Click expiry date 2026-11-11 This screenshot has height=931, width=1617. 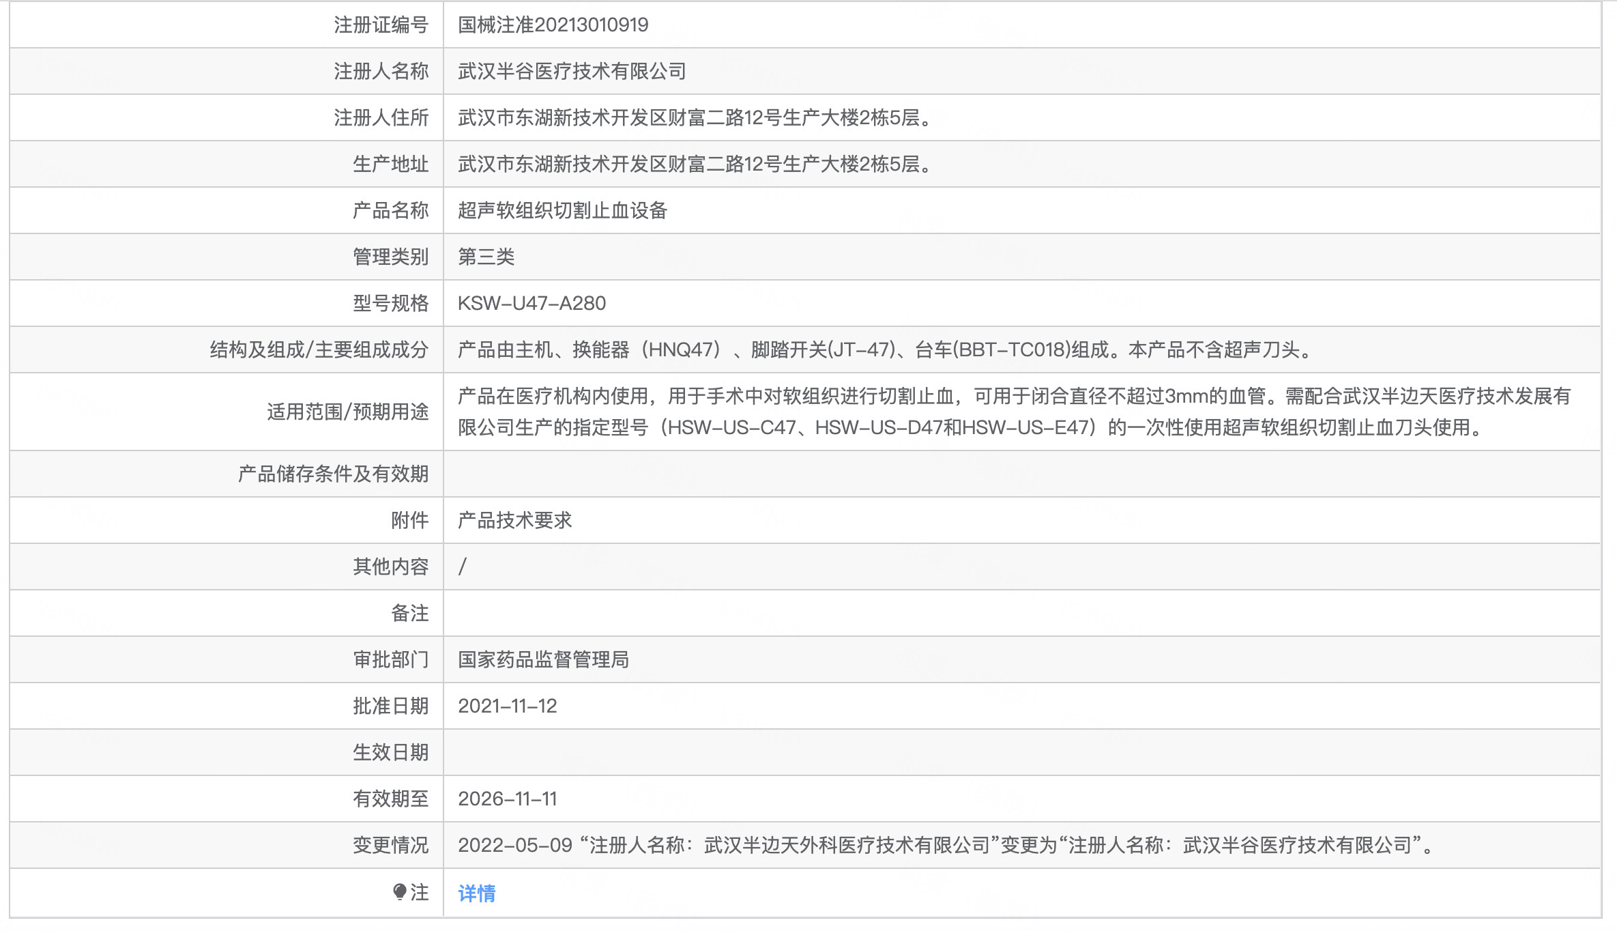coord(508,799)
